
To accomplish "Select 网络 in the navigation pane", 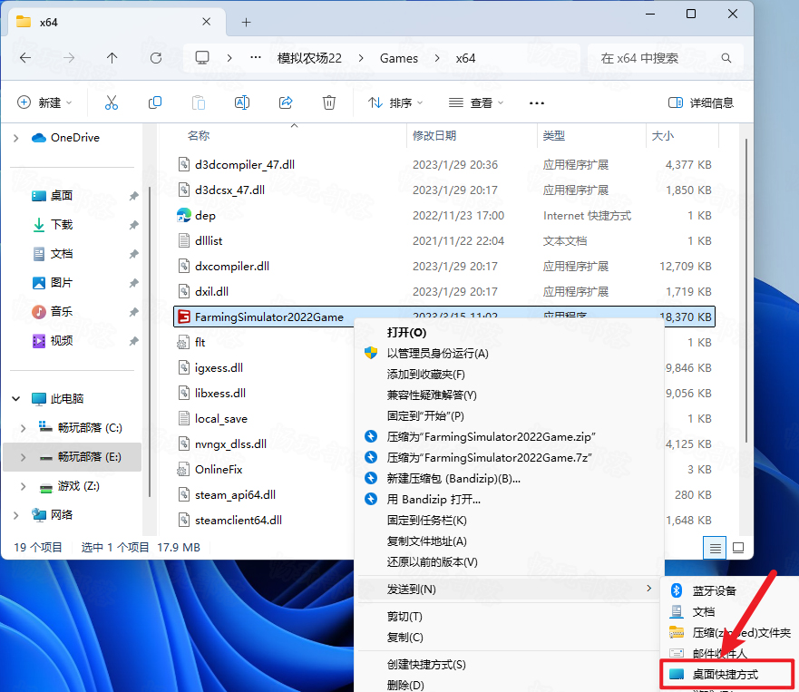I will point(52,514).
